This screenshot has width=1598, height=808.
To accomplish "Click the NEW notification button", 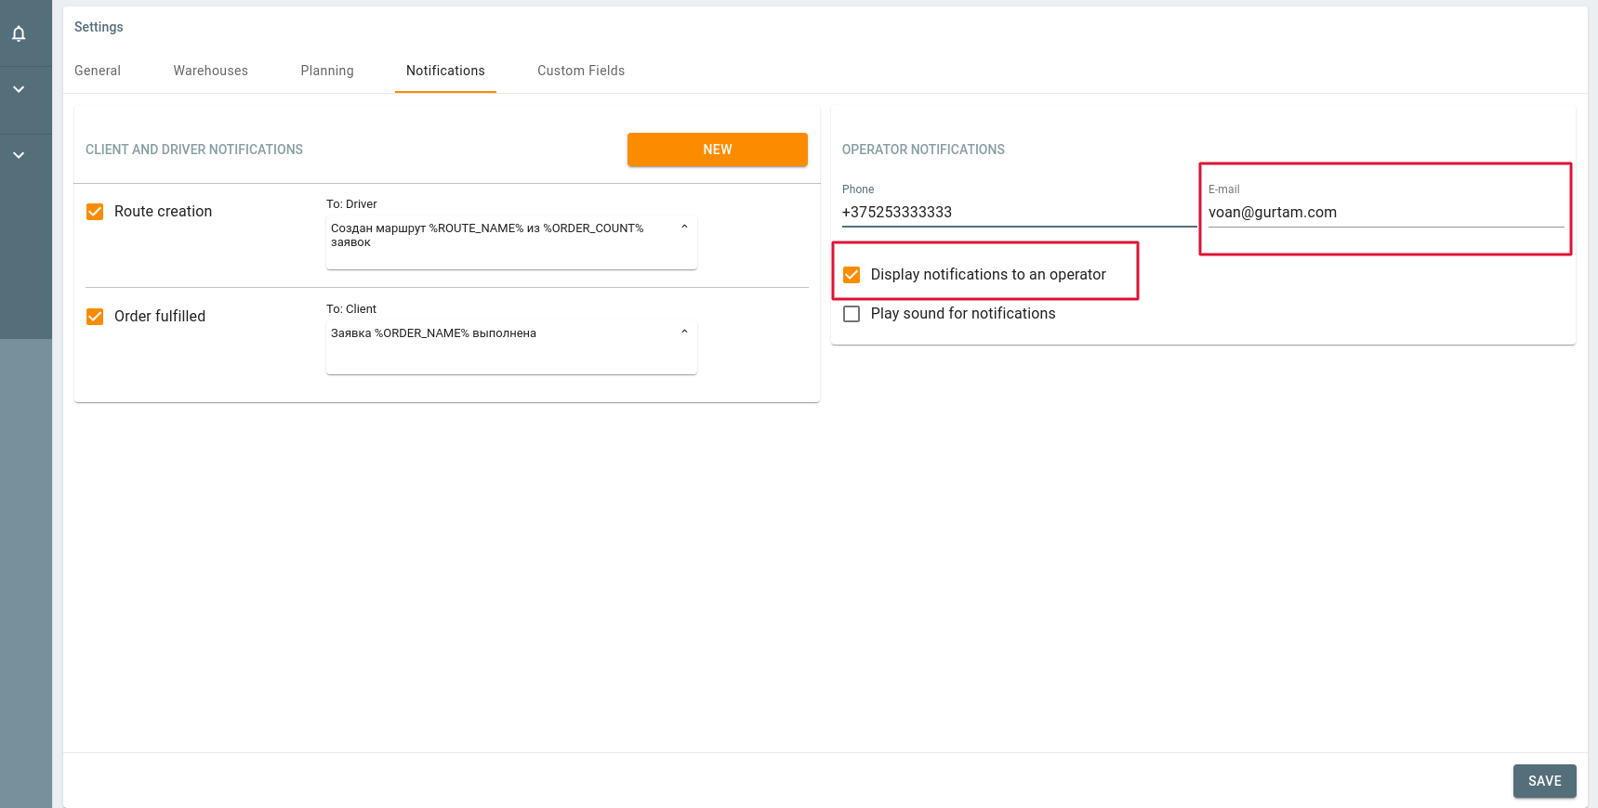I will (x=717, y=150).
